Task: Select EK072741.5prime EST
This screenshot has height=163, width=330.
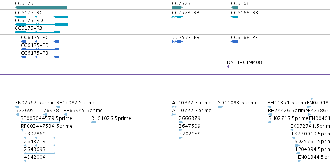Action: click(310, 126)
